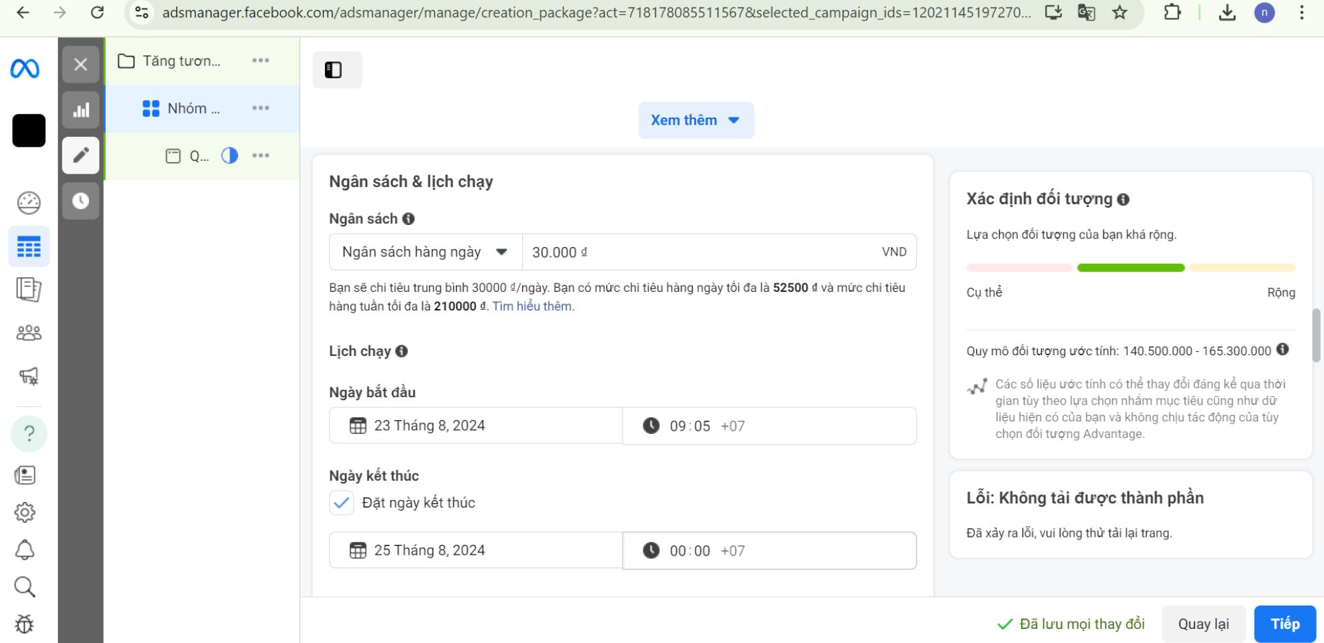Open the browser profile avatar

tap(1264, 13)
